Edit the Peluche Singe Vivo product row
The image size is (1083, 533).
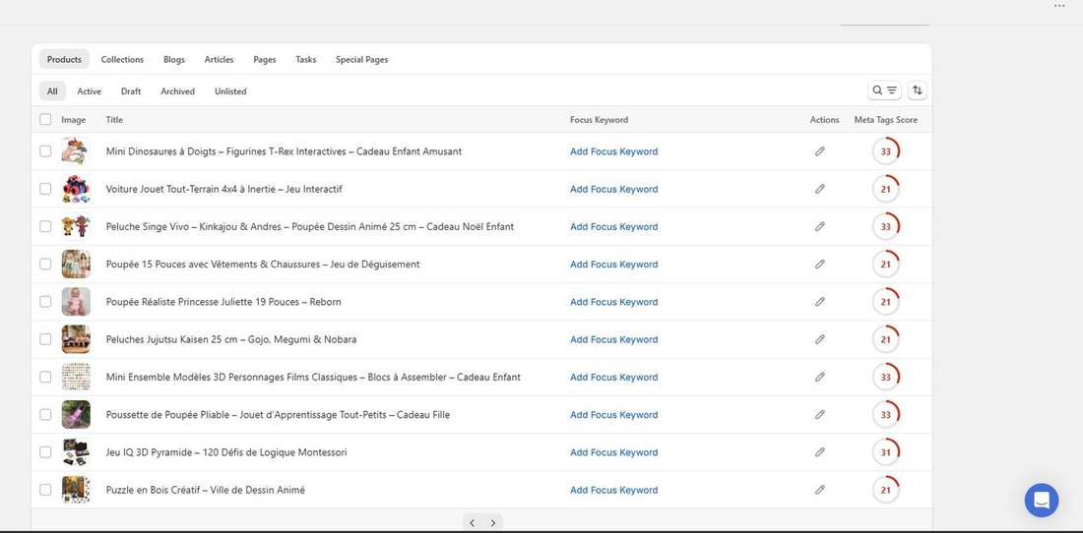pyautogui.click(x=820, y=226)
